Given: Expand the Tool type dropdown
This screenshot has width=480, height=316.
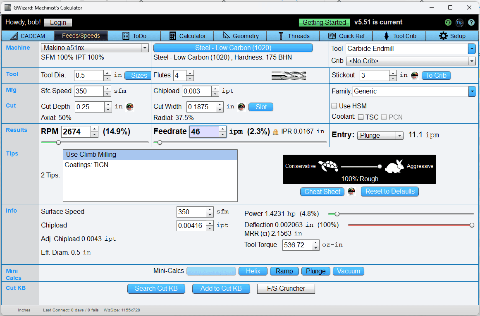Looking at the screenshot, I should [472, 49].
